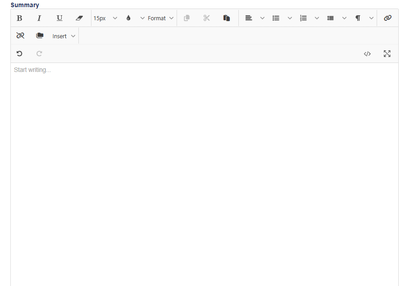Click the text align icon
The height and width of the screenshot is (286, 410).
coord(249,18)
